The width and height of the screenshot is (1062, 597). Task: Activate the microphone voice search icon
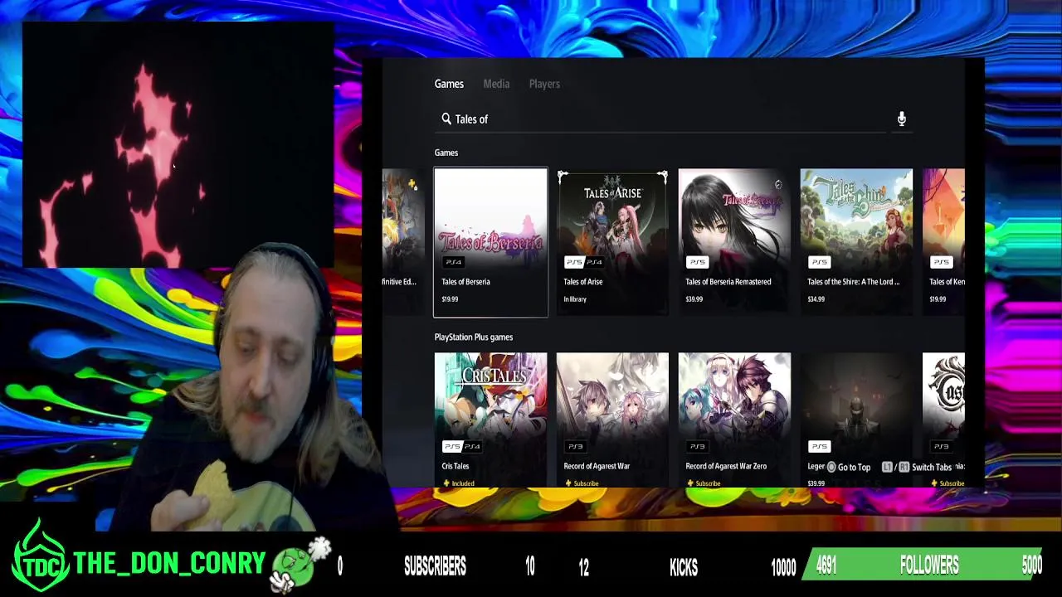tap(901, 119)
